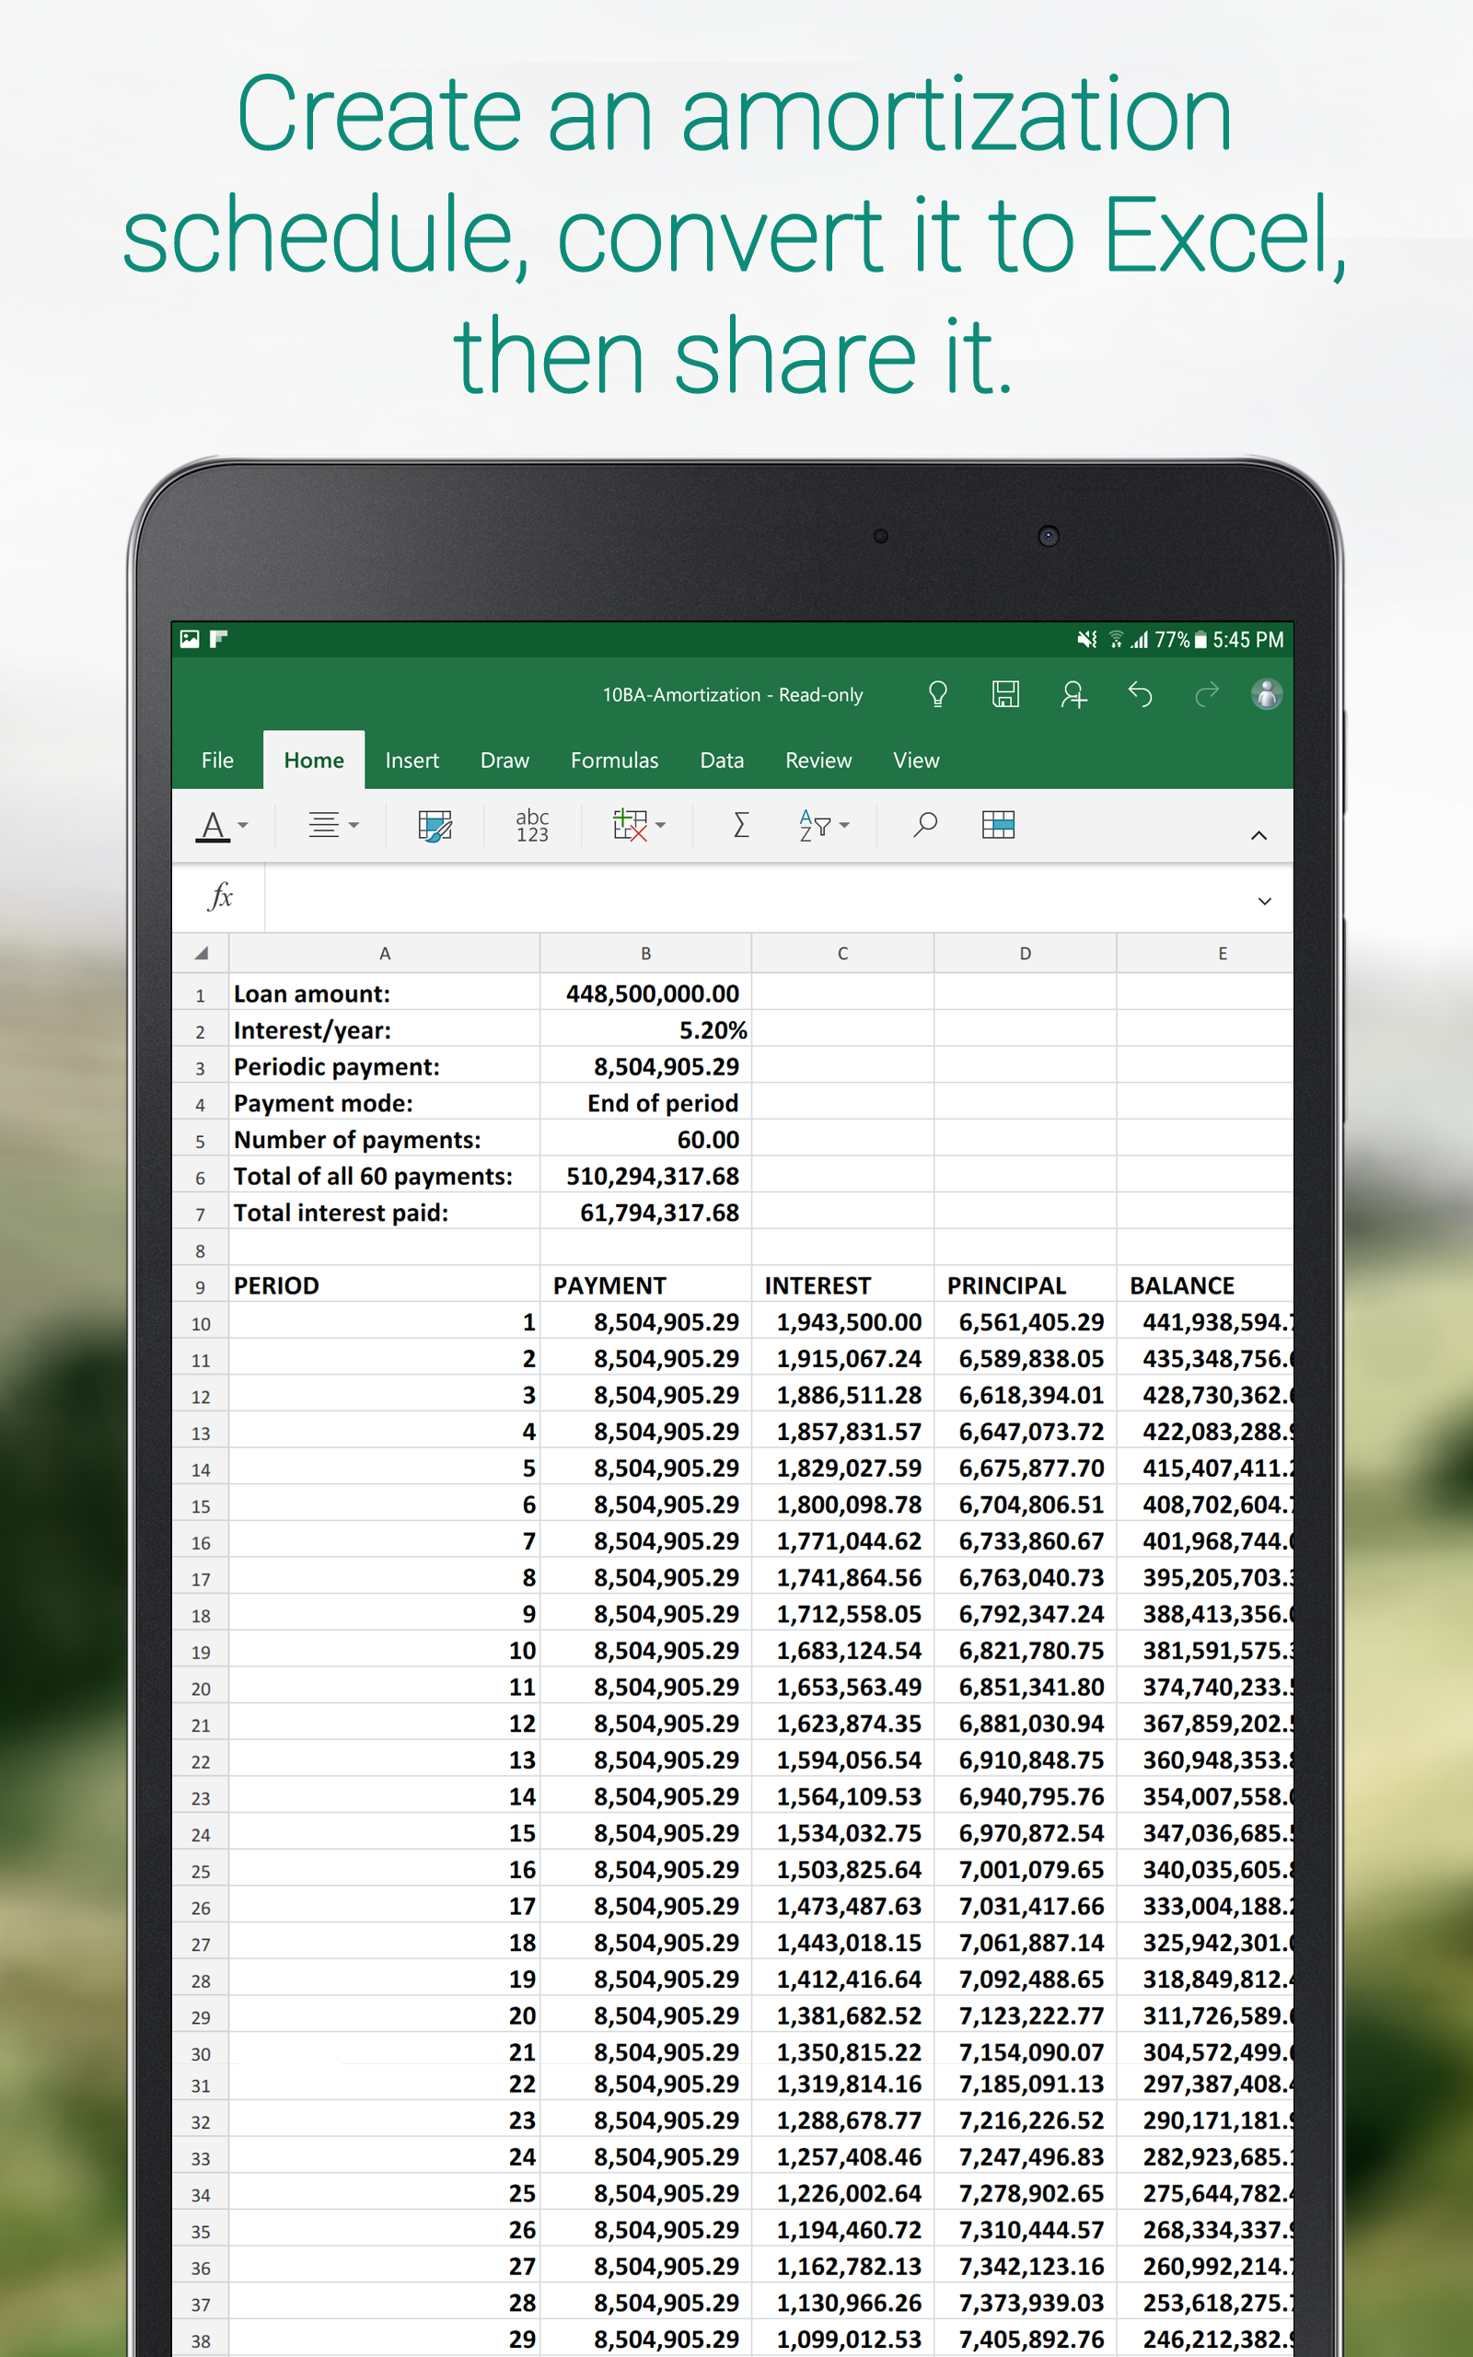Select row 9 header

[201, 1285]
